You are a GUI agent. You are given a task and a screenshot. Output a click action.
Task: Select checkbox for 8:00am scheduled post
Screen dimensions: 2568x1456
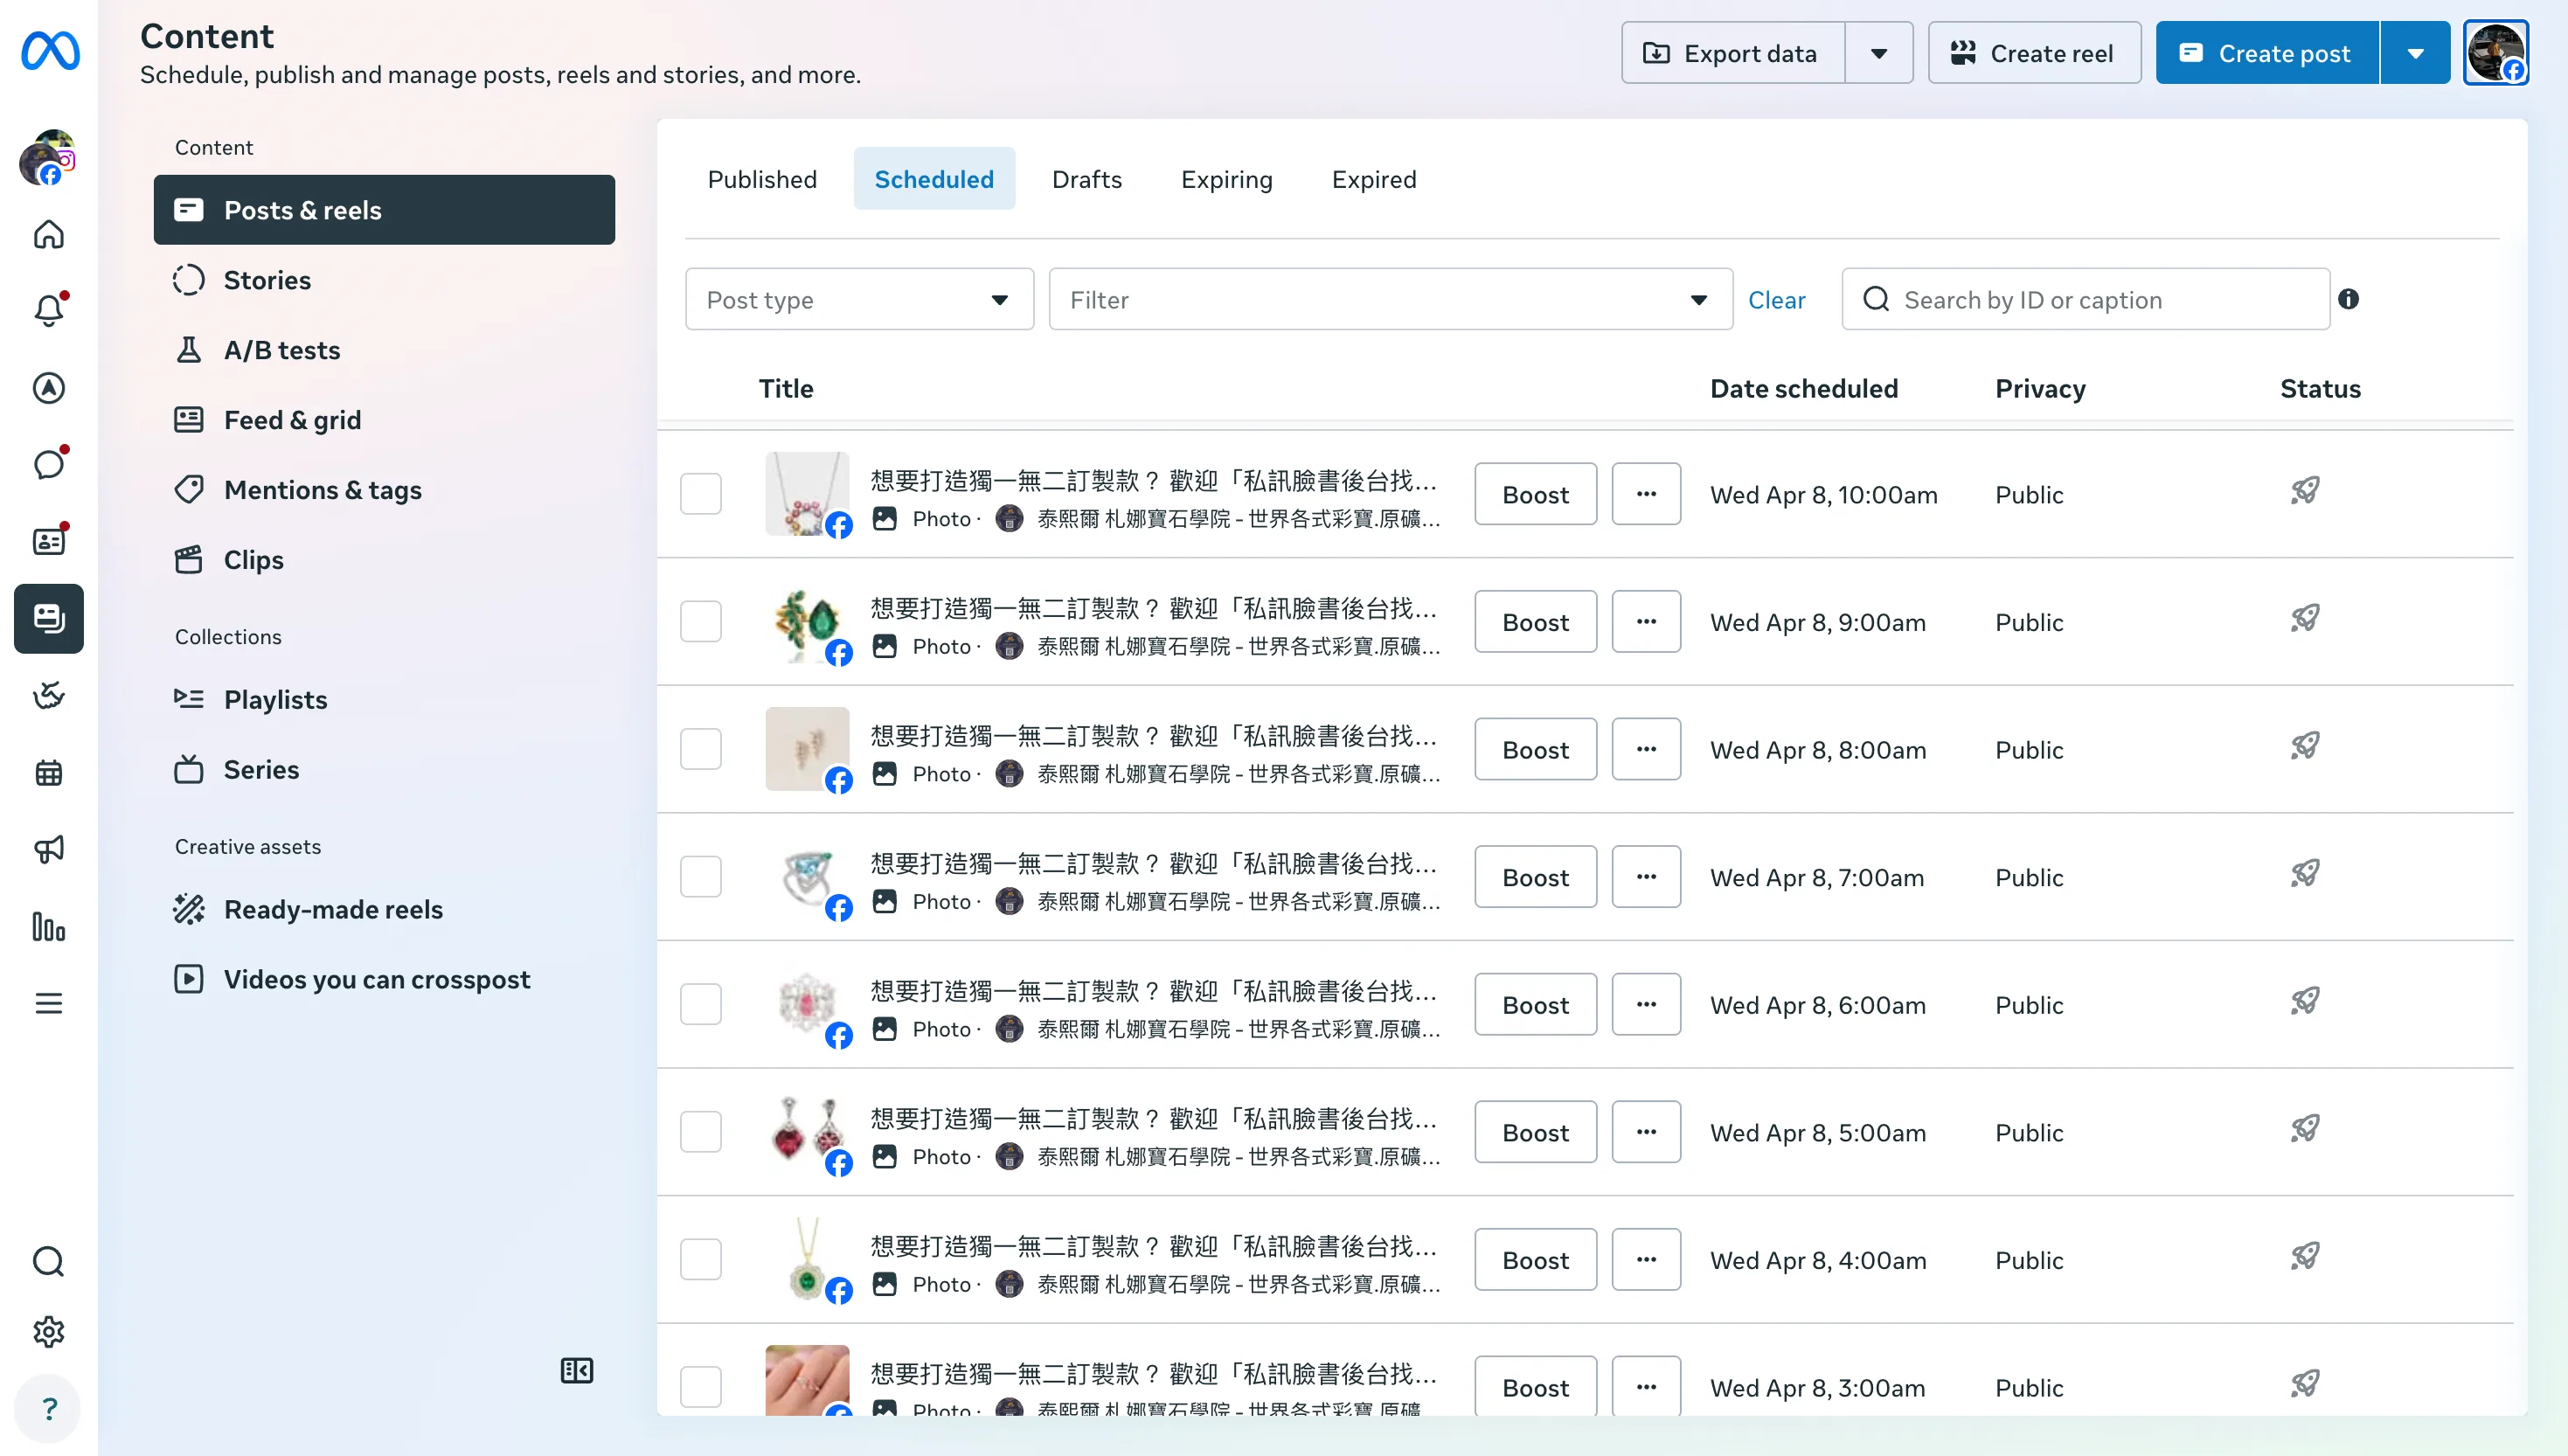coord(701,749)
